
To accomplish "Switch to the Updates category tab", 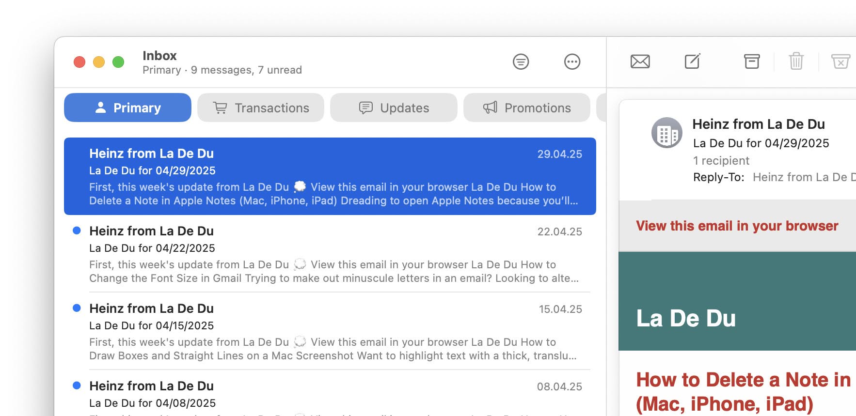I will 394,108.
